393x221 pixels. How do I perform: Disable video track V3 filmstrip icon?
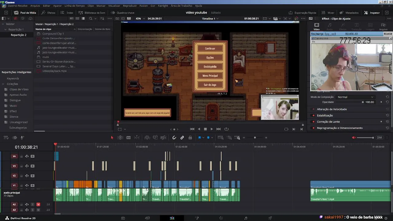point(33,166)
